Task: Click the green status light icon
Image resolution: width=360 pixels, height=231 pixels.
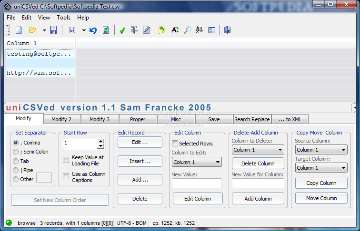Action: coord(9,223)
